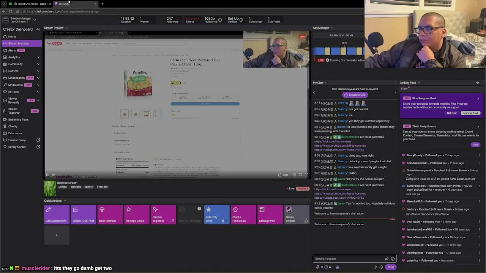Go to Home in the sidebar
The image size is (486, 273).
click(21, 37)
